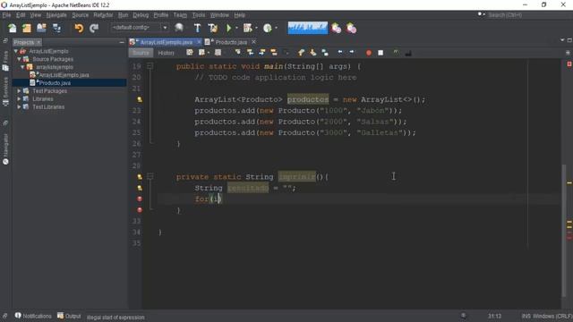The width and height of the screenshot is (573, 322).
Task: Open dropdown arrow next to Debug button
Action: click(x=256, y=28)
